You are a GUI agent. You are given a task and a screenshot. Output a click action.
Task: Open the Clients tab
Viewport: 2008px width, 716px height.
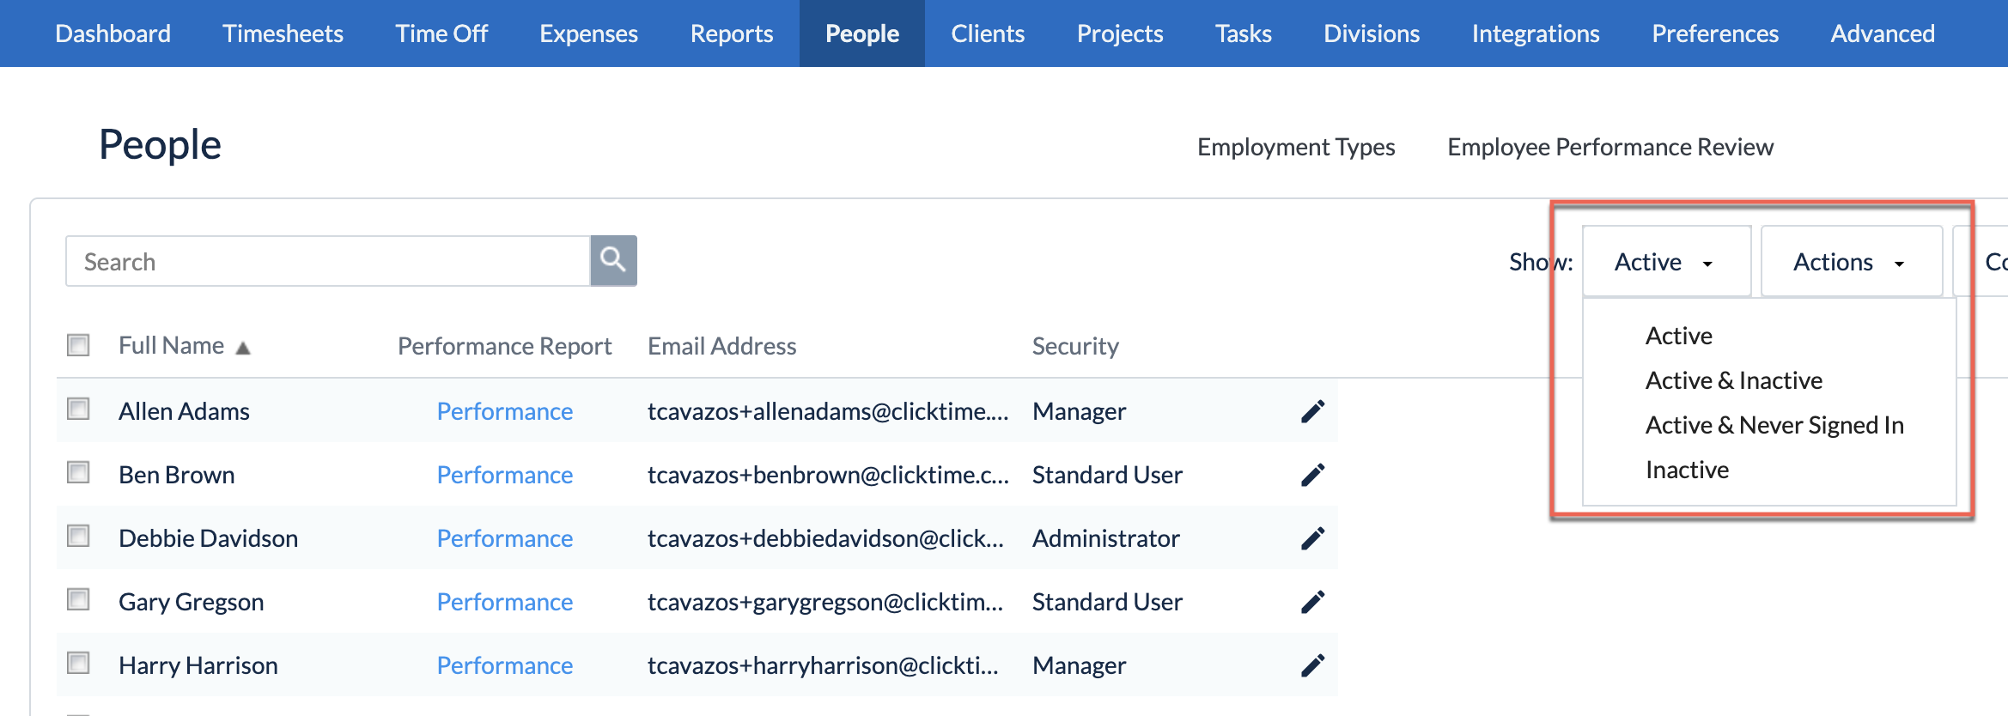click(988, 33)
